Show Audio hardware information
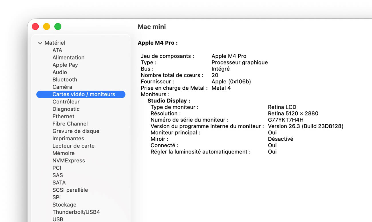Screen dimensions: 372x222 click(60, 72)
